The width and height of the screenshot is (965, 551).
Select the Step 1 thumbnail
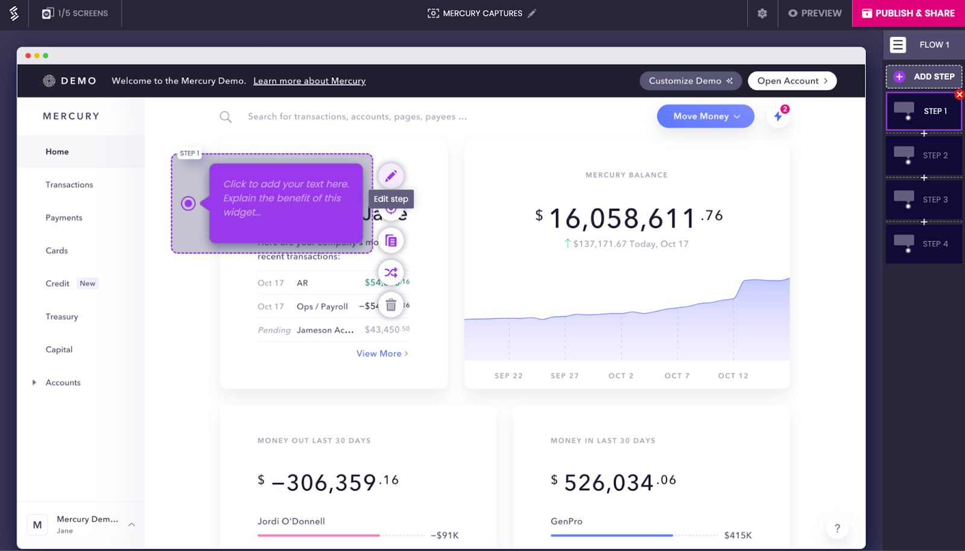(924, 111)
